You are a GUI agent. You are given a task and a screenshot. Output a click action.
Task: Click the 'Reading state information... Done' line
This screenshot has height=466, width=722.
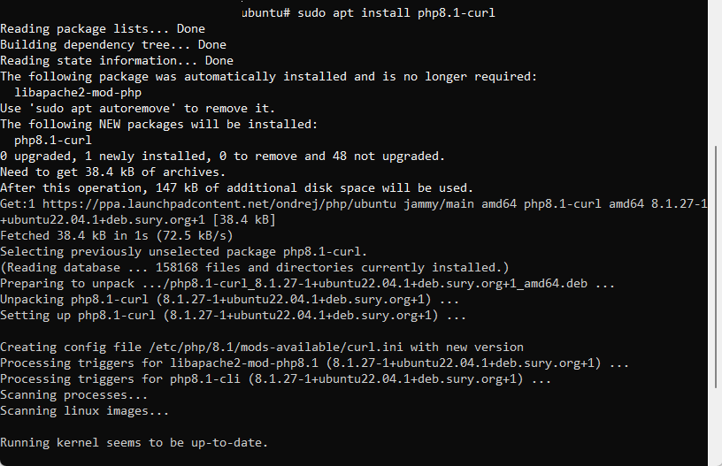[117, 61]
